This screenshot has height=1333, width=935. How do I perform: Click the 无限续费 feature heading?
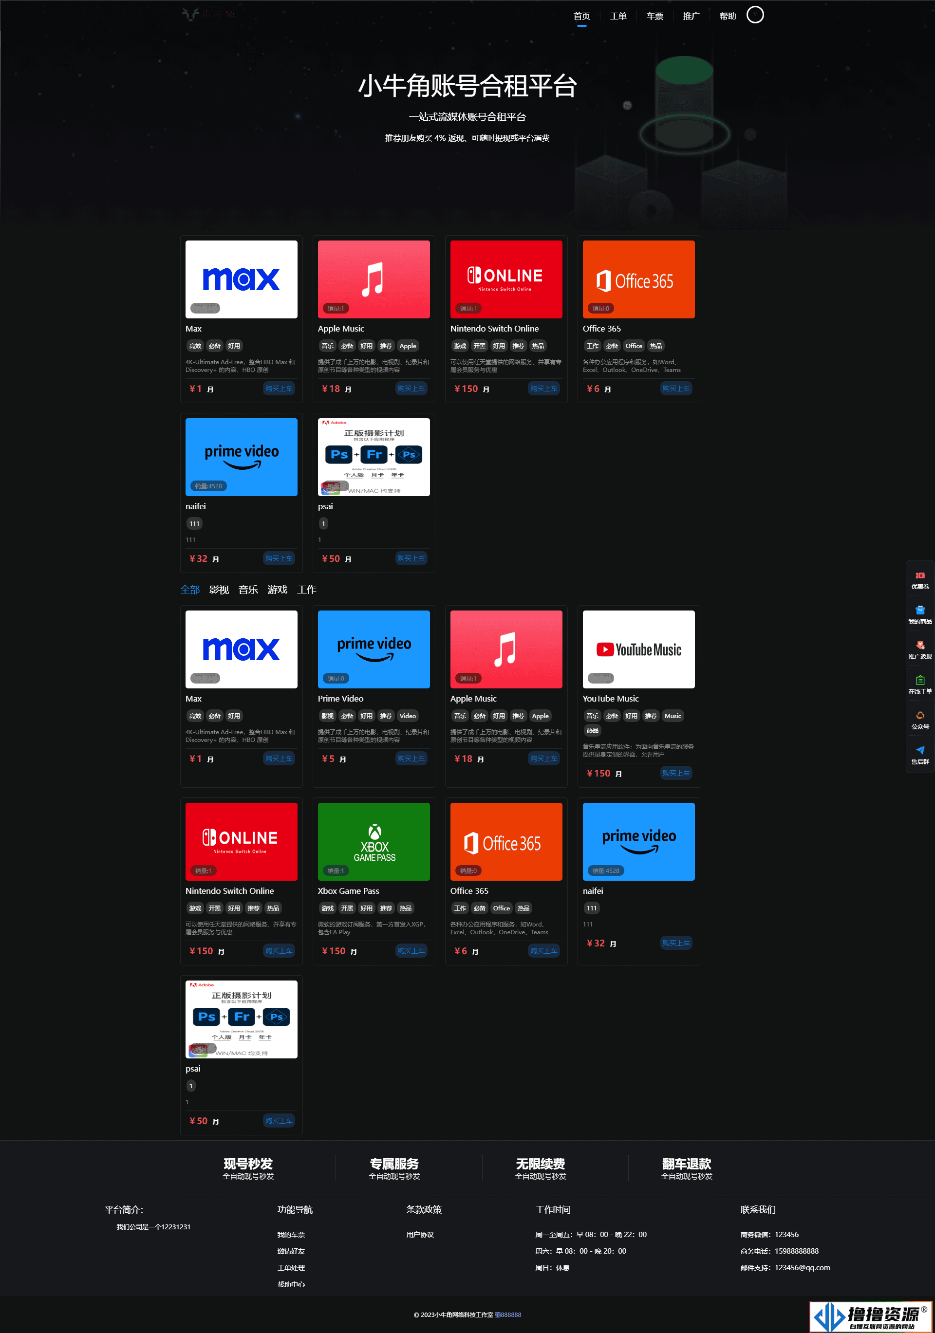(x=541, y=1164)
